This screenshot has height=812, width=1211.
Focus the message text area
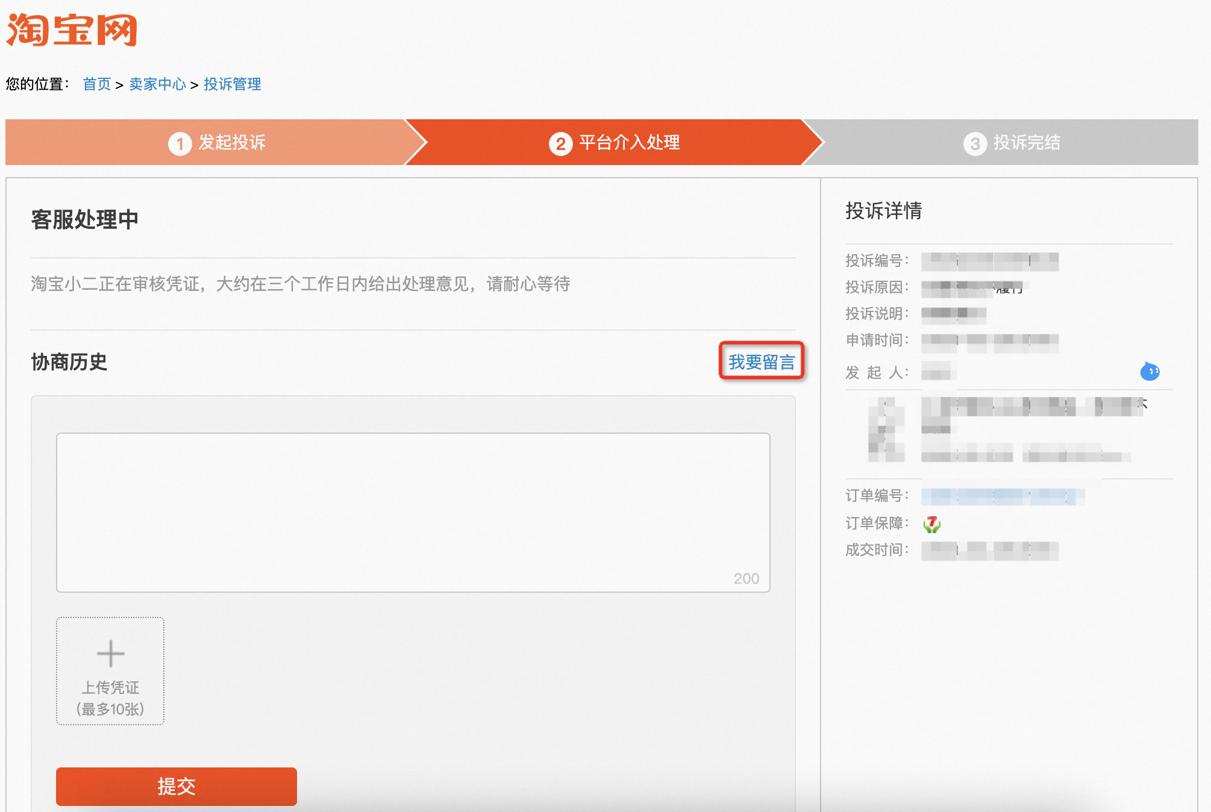pos(413,512)
